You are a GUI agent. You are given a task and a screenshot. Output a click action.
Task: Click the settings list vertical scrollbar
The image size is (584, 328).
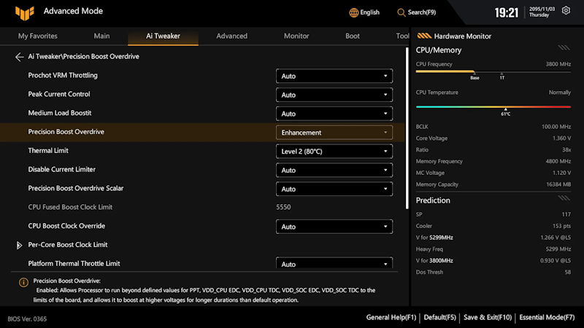pyautogui.click(x=407, y=128)
